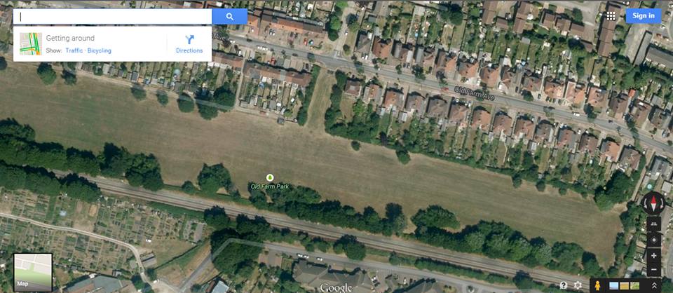Expand the imagery panel with double chevron
673x293 pixels.
[654, 286]
